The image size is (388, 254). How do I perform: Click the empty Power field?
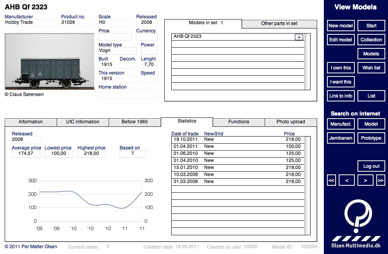tap(149, 51)
